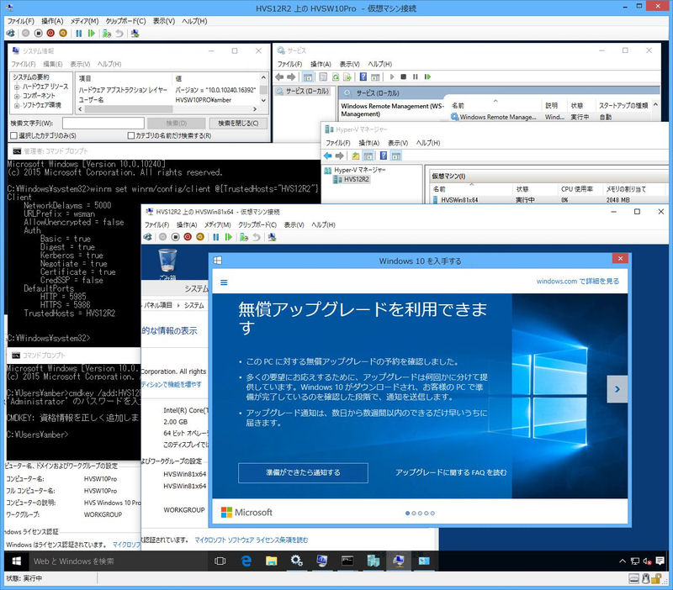Open windows.com で詳細を見る link

coord(578,282)
